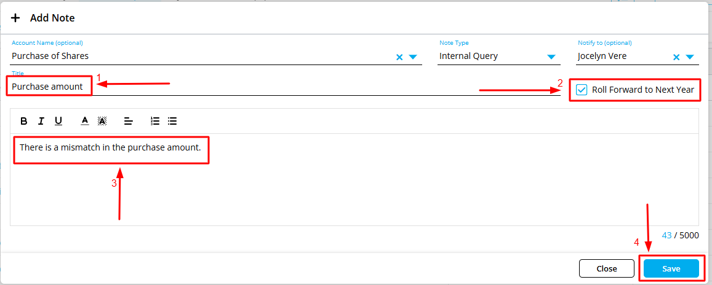The width and height of the screenshot is (712, 285).
Task: Open the font color picker
Action: click(x=85, y=121)
